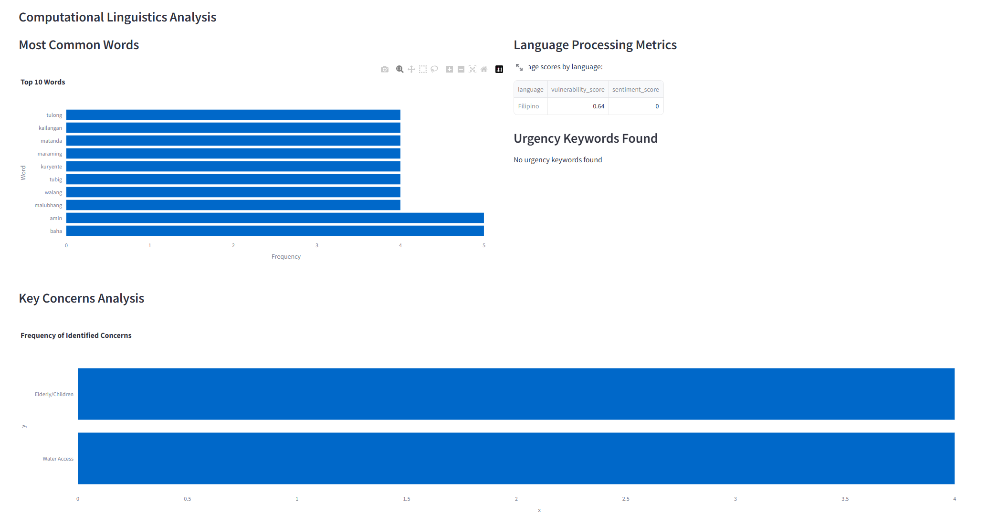Viewport: 1008px width, 525px height.
Task: Reset axes with the home icon
Action: (484, 69)
